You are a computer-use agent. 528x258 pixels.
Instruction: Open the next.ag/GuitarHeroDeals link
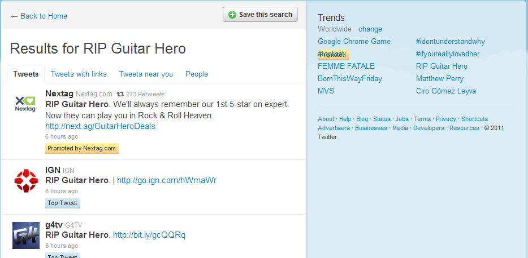coord(101,126)
